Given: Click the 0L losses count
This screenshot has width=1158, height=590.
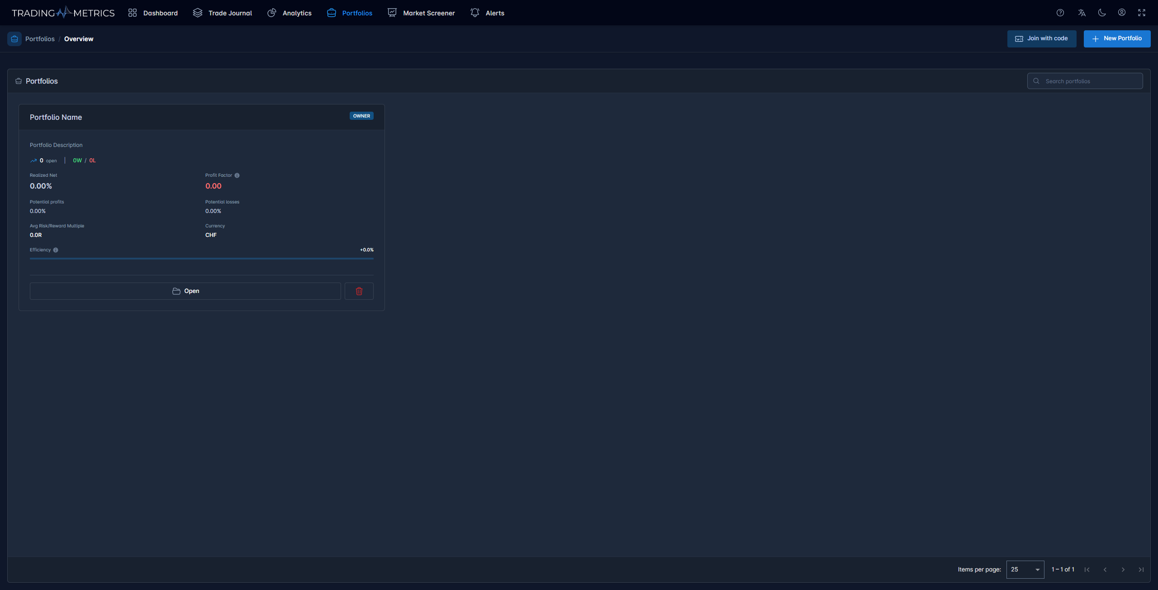Looking at the screenshot, I should coord(92,160).
